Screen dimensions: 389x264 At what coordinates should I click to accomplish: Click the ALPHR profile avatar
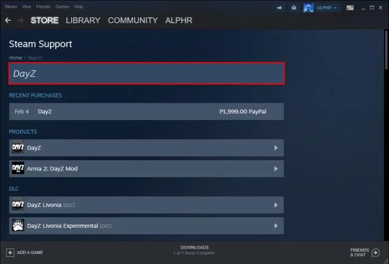[308, 8]
